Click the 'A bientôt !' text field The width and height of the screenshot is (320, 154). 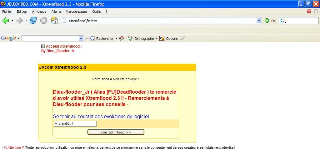pyautogui.click(x=75, y=124)
